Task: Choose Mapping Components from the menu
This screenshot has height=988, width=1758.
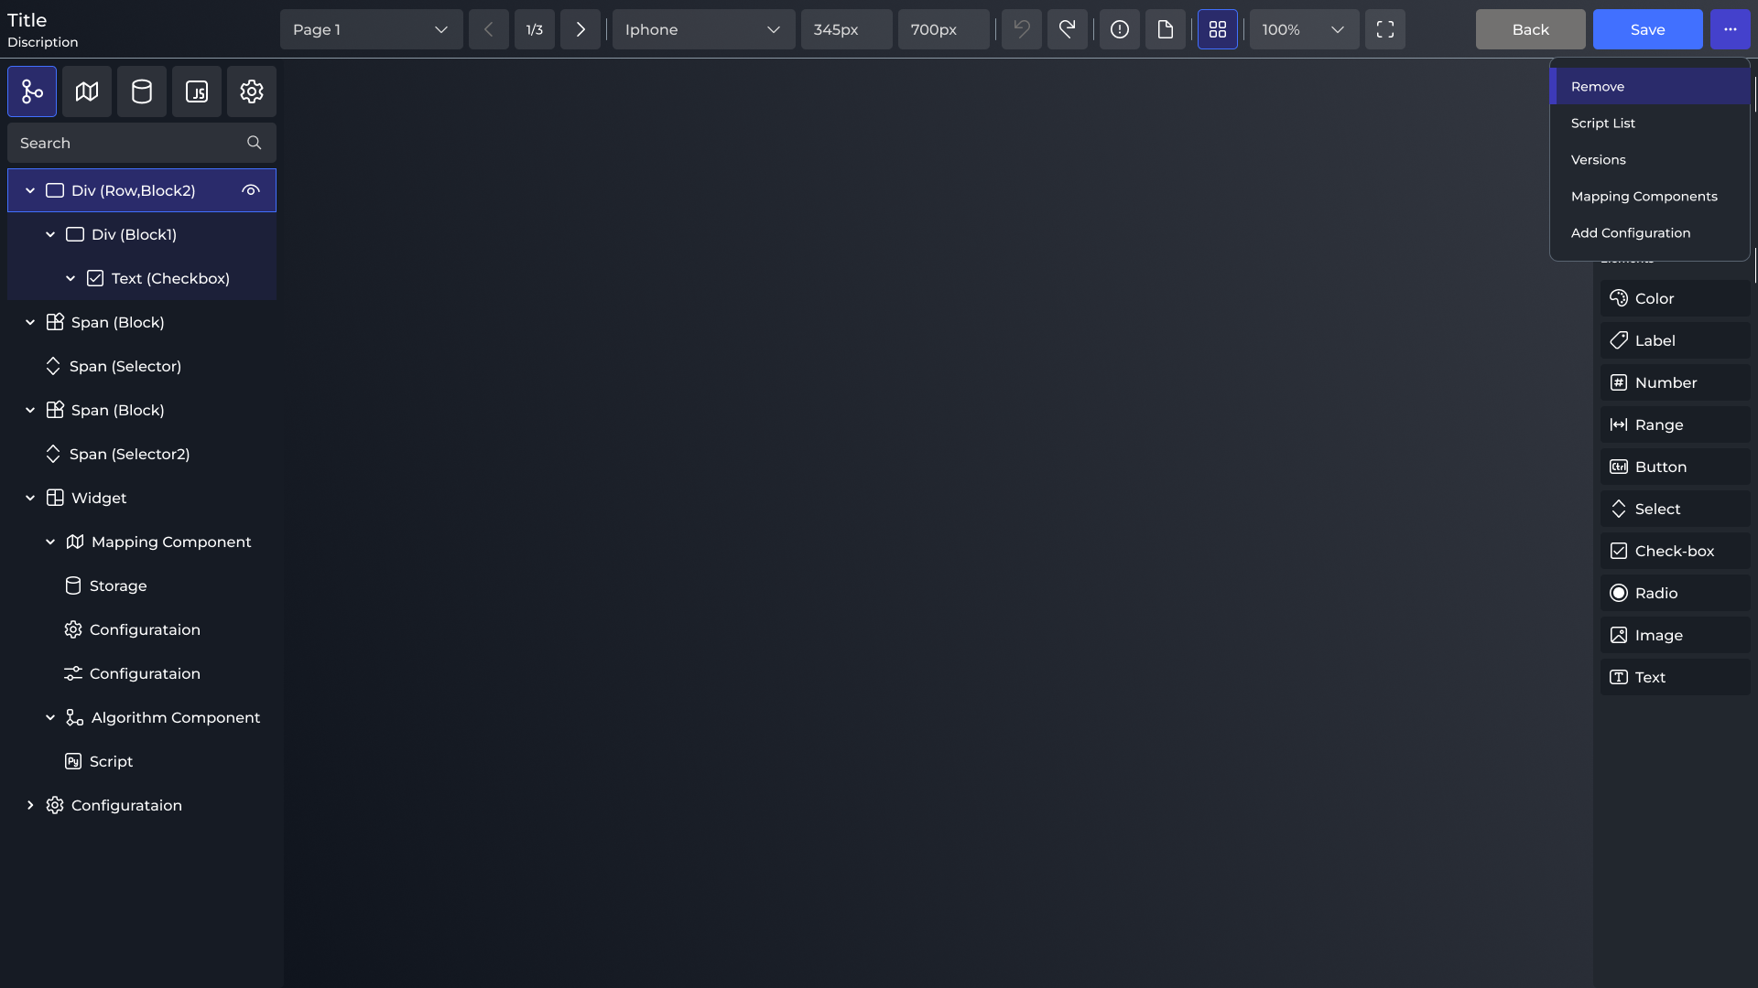Action: [1650, 196]
